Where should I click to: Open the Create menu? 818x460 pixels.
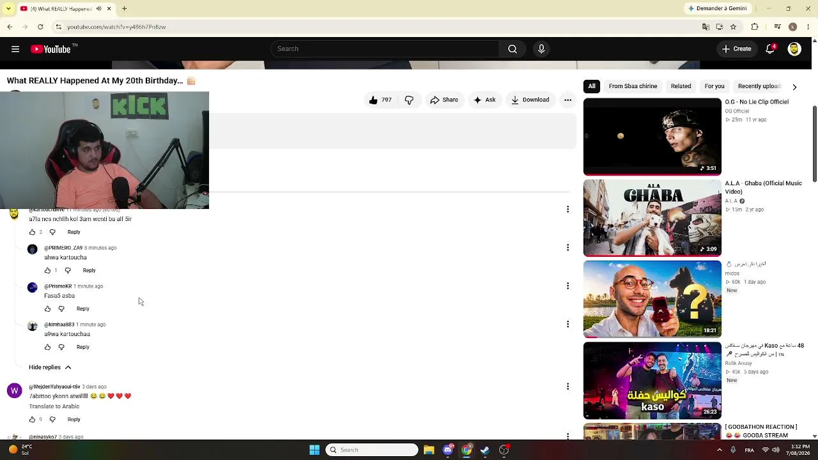[736, 49]
